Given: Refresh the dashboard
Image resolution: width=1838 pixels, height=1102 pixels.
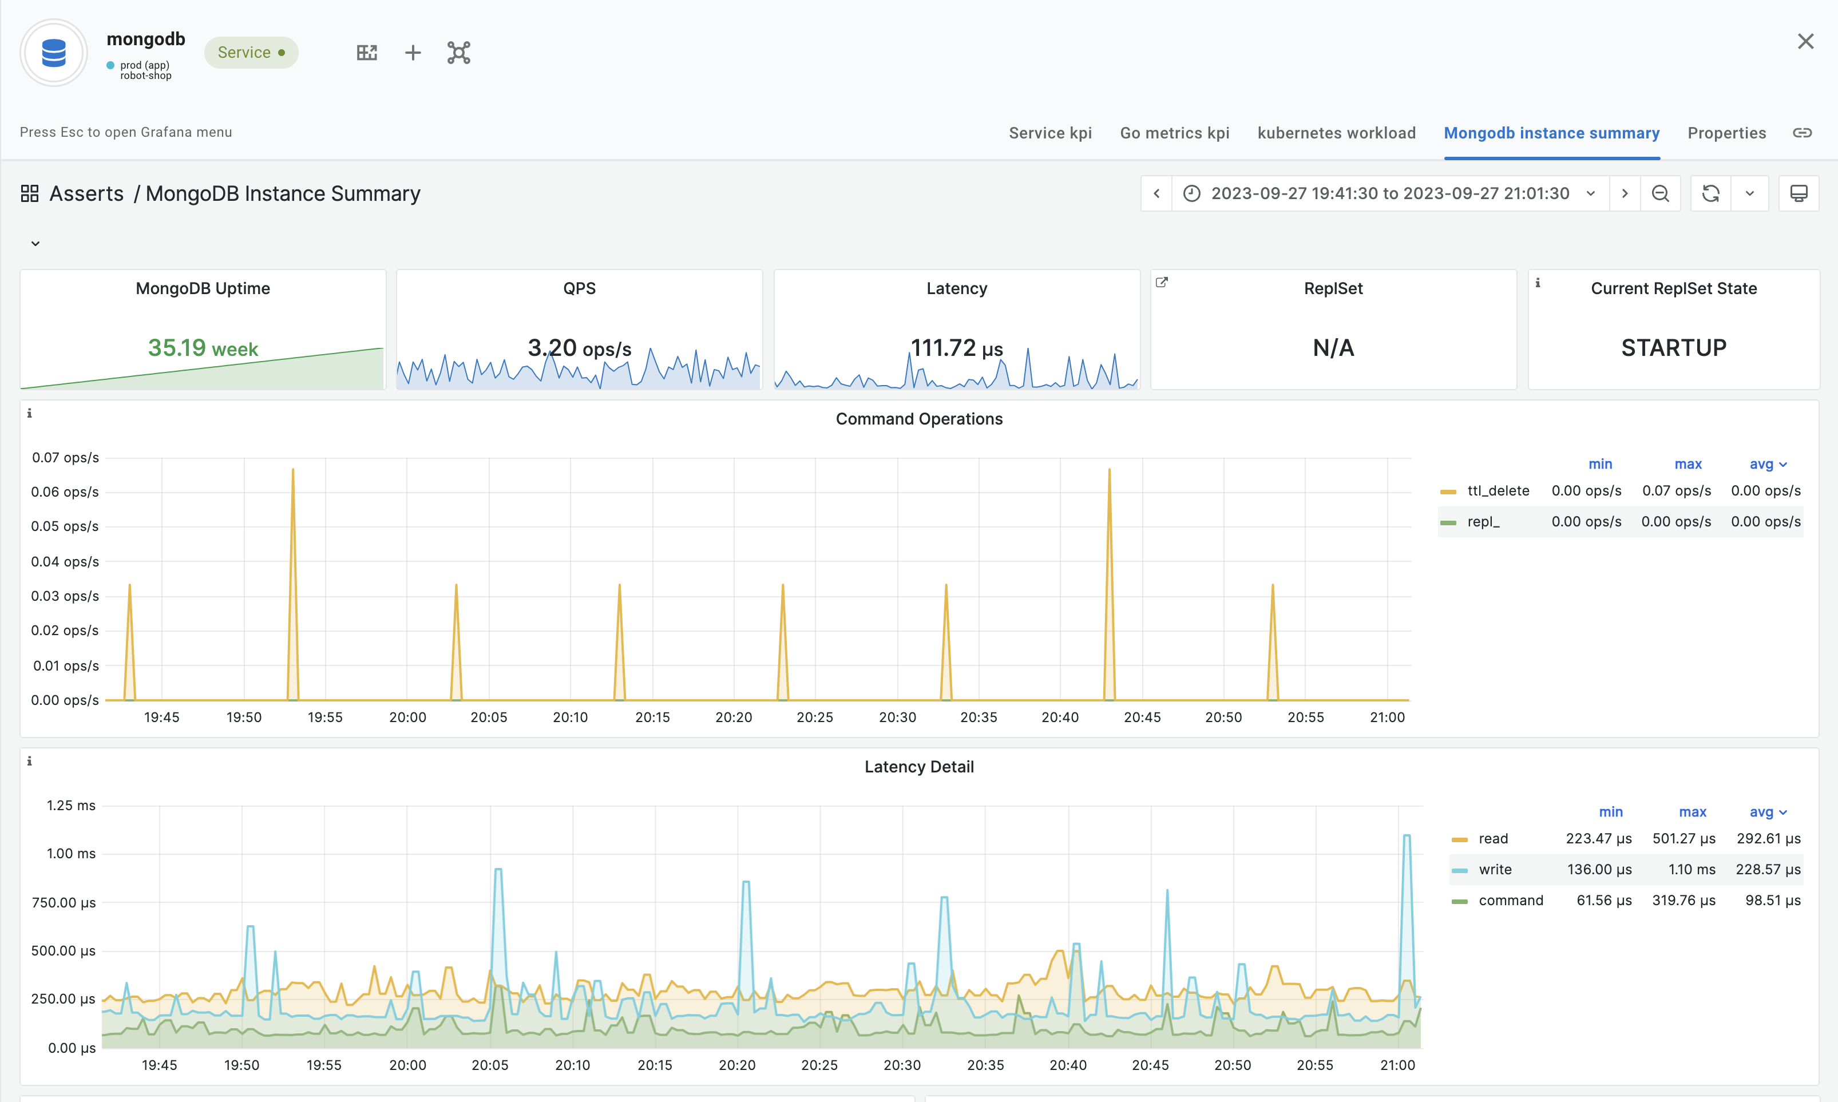Looking at the screenshot, I should [x=1711, y=194].
